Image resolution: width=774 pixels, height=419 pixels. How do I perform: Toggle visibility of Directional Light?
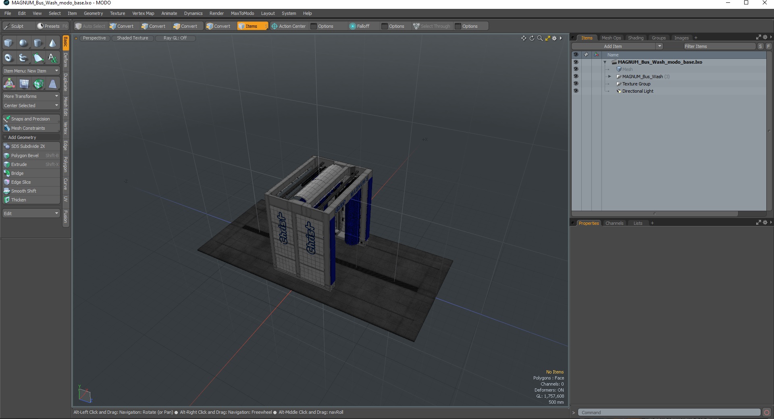point(576,91)
